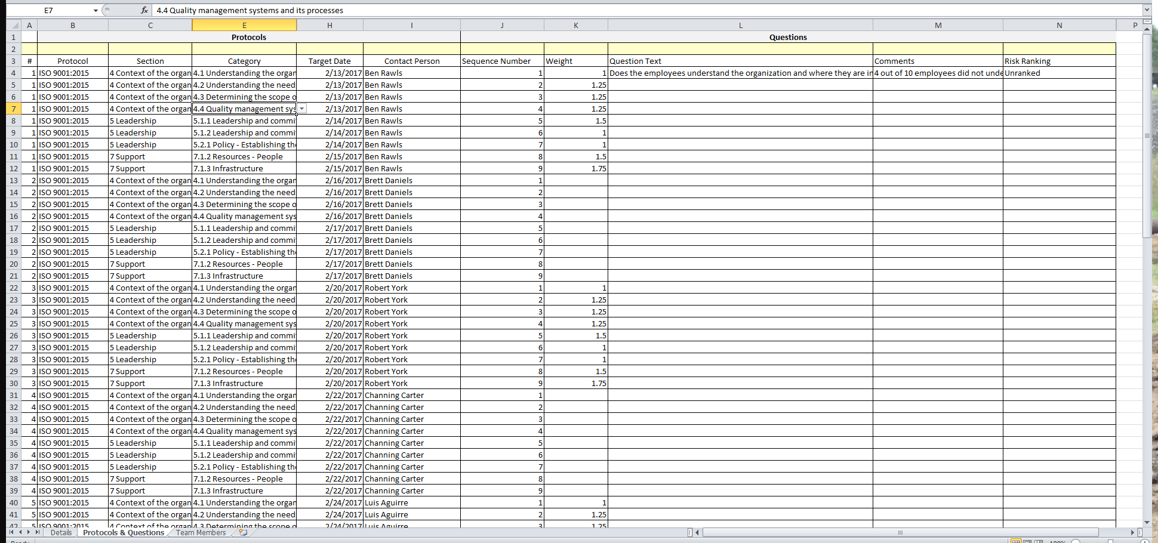Click the Name Box showing E7
The width and height of the screenshot is (1158, 543).
48,10
